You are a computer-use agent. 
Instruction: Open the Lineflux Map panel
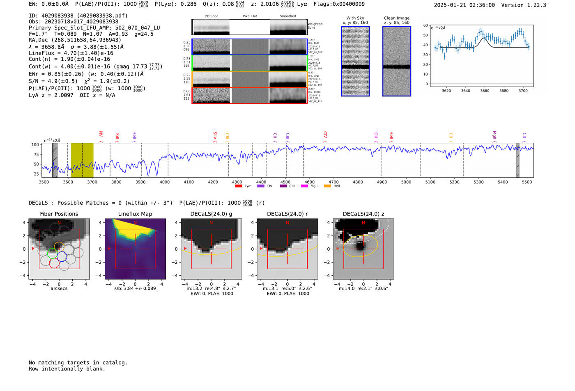click(x=135, y=249)
